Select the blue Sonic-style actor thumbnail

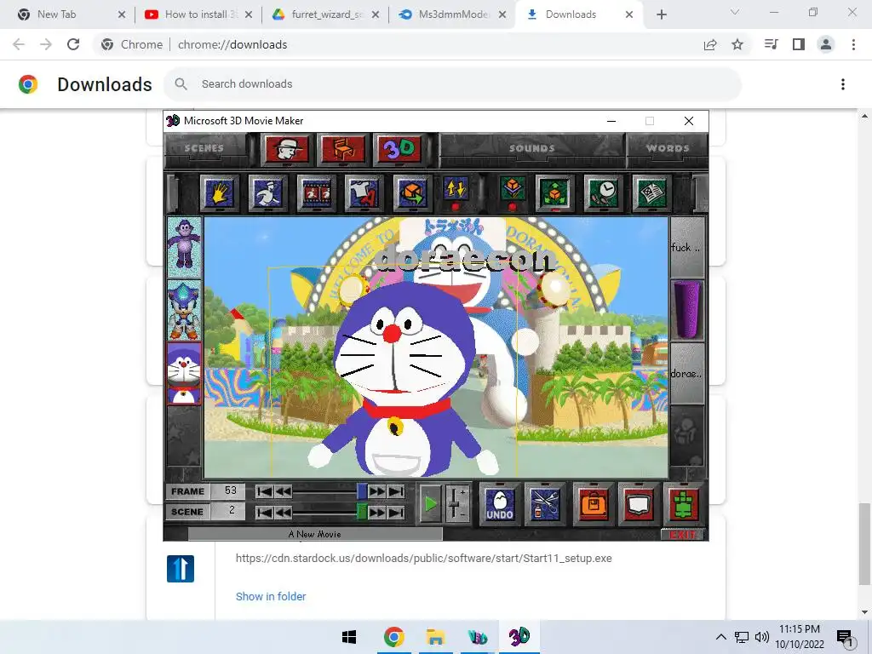pos(184,310)
